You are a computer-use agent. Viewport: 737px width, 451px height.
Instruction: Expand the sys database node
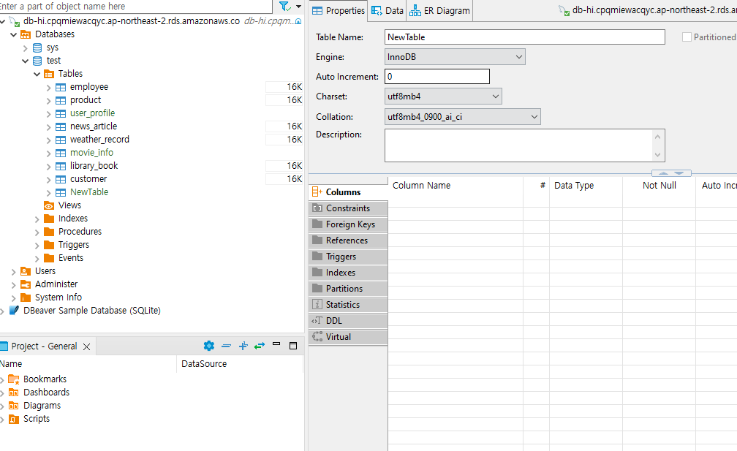(x=26, y=48)
